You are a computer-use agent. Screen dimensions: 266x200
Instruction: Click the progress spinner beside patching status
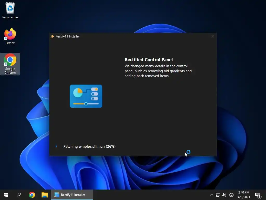click(x=56, y=146)
